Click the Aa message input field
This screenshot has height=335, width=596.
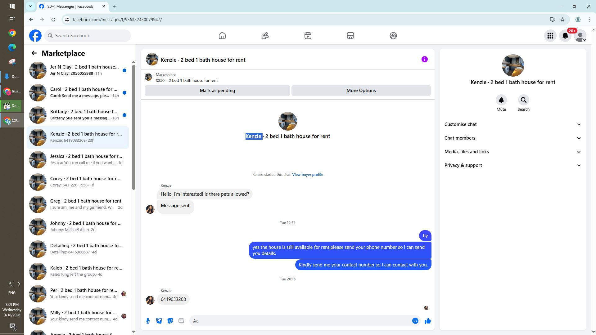(298, 321)
